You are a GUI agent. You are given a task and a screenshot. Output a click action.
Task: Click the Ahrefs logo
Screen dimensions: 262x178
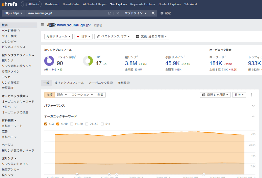click(x=9, y=4)
